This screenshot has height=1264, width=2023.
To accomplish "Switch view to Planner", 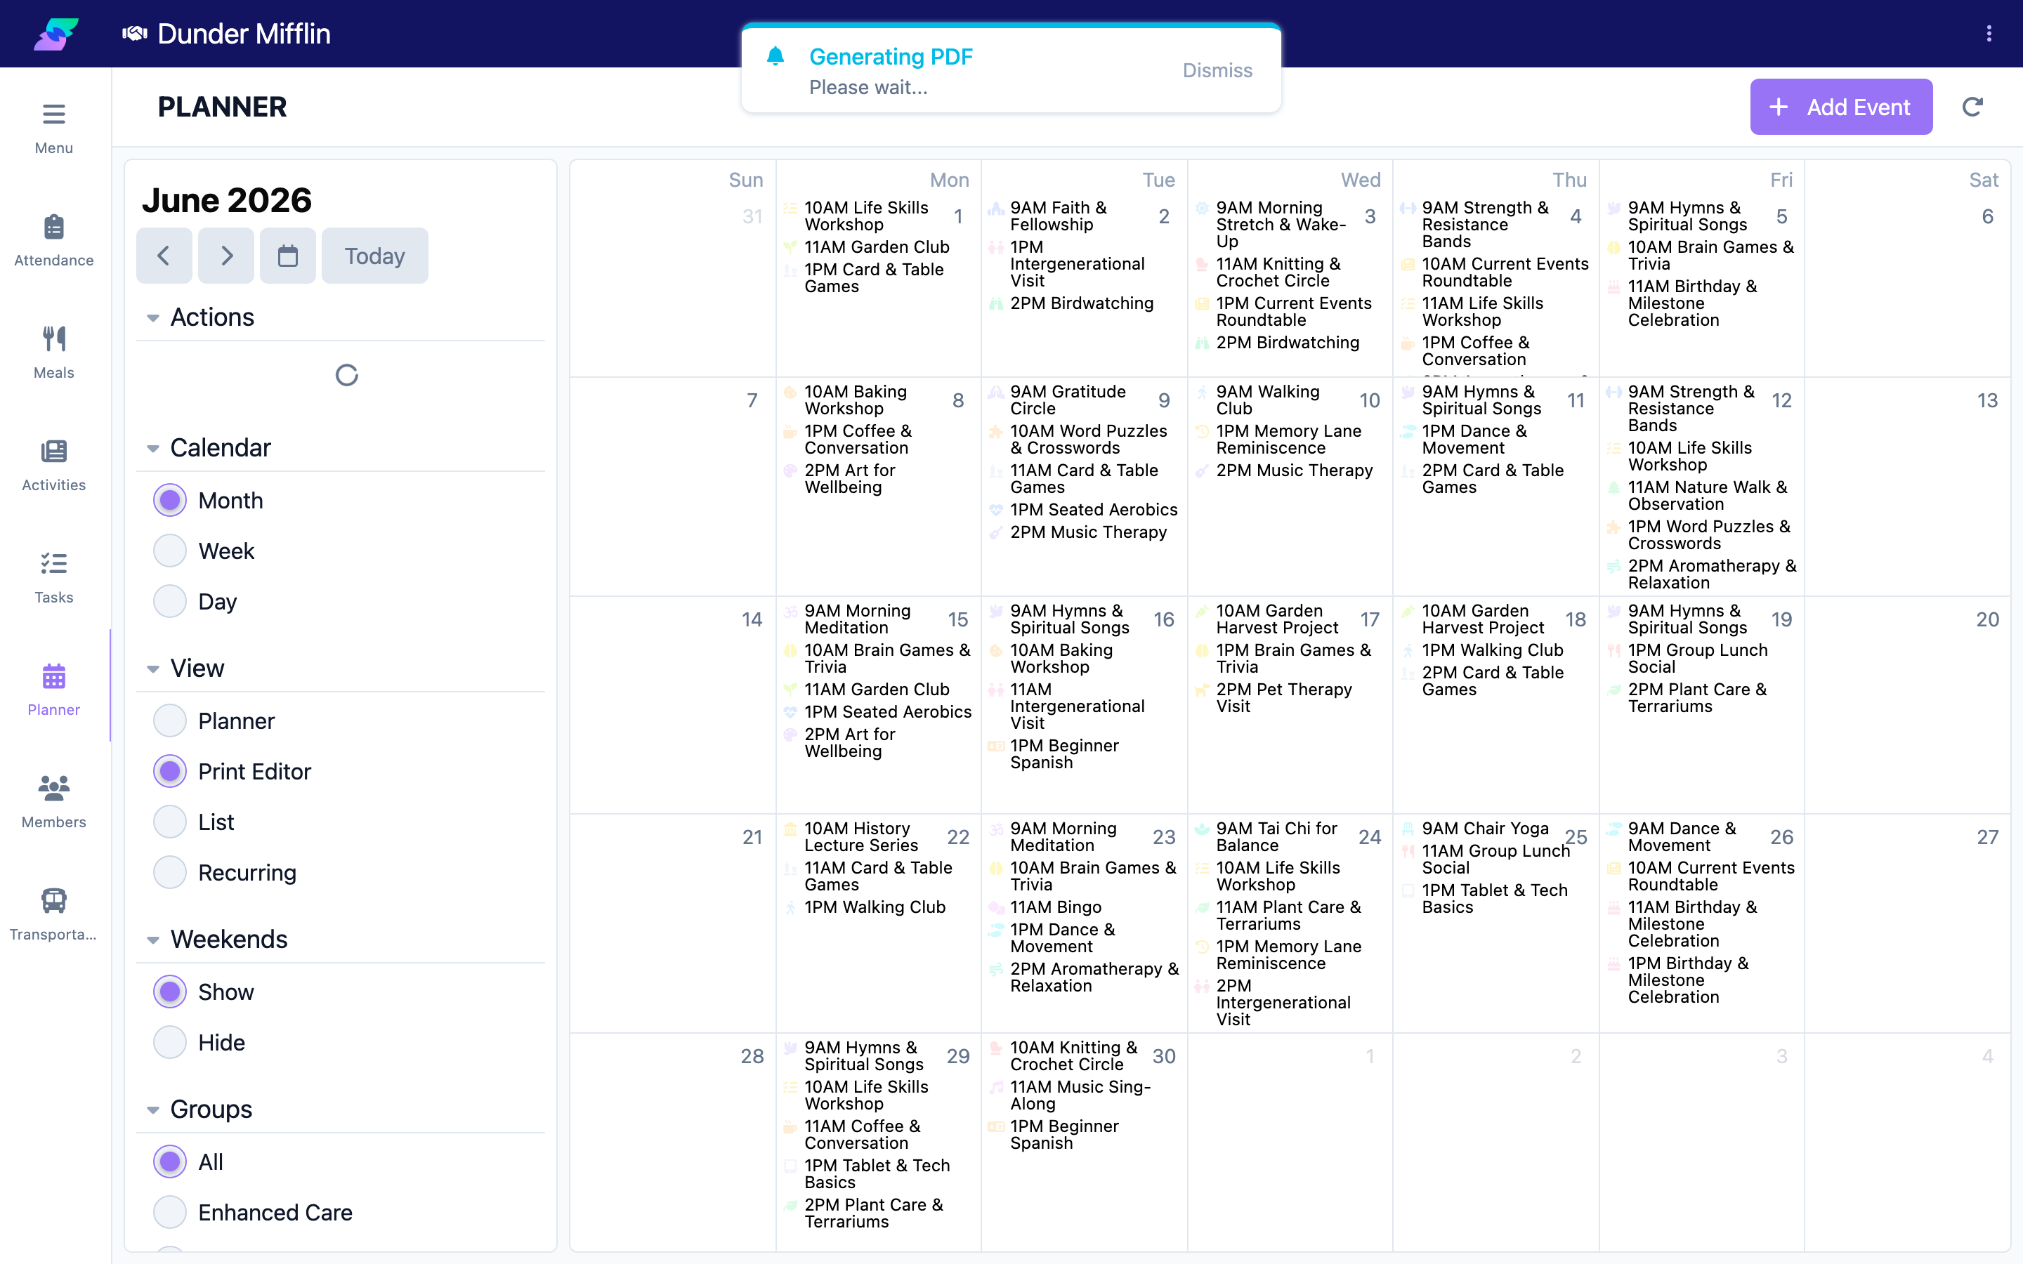I will point(170,720).
